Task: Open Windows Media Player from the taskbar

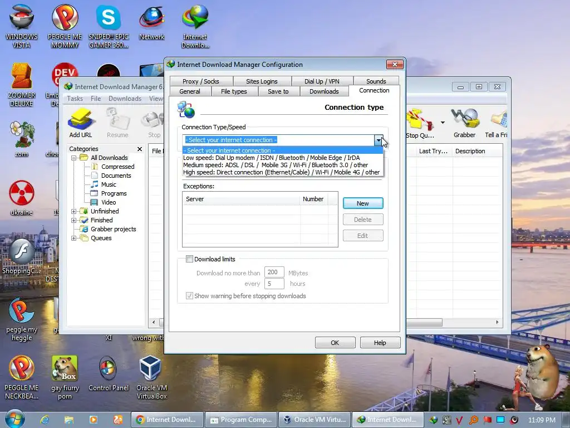Action: coord(94,420)
